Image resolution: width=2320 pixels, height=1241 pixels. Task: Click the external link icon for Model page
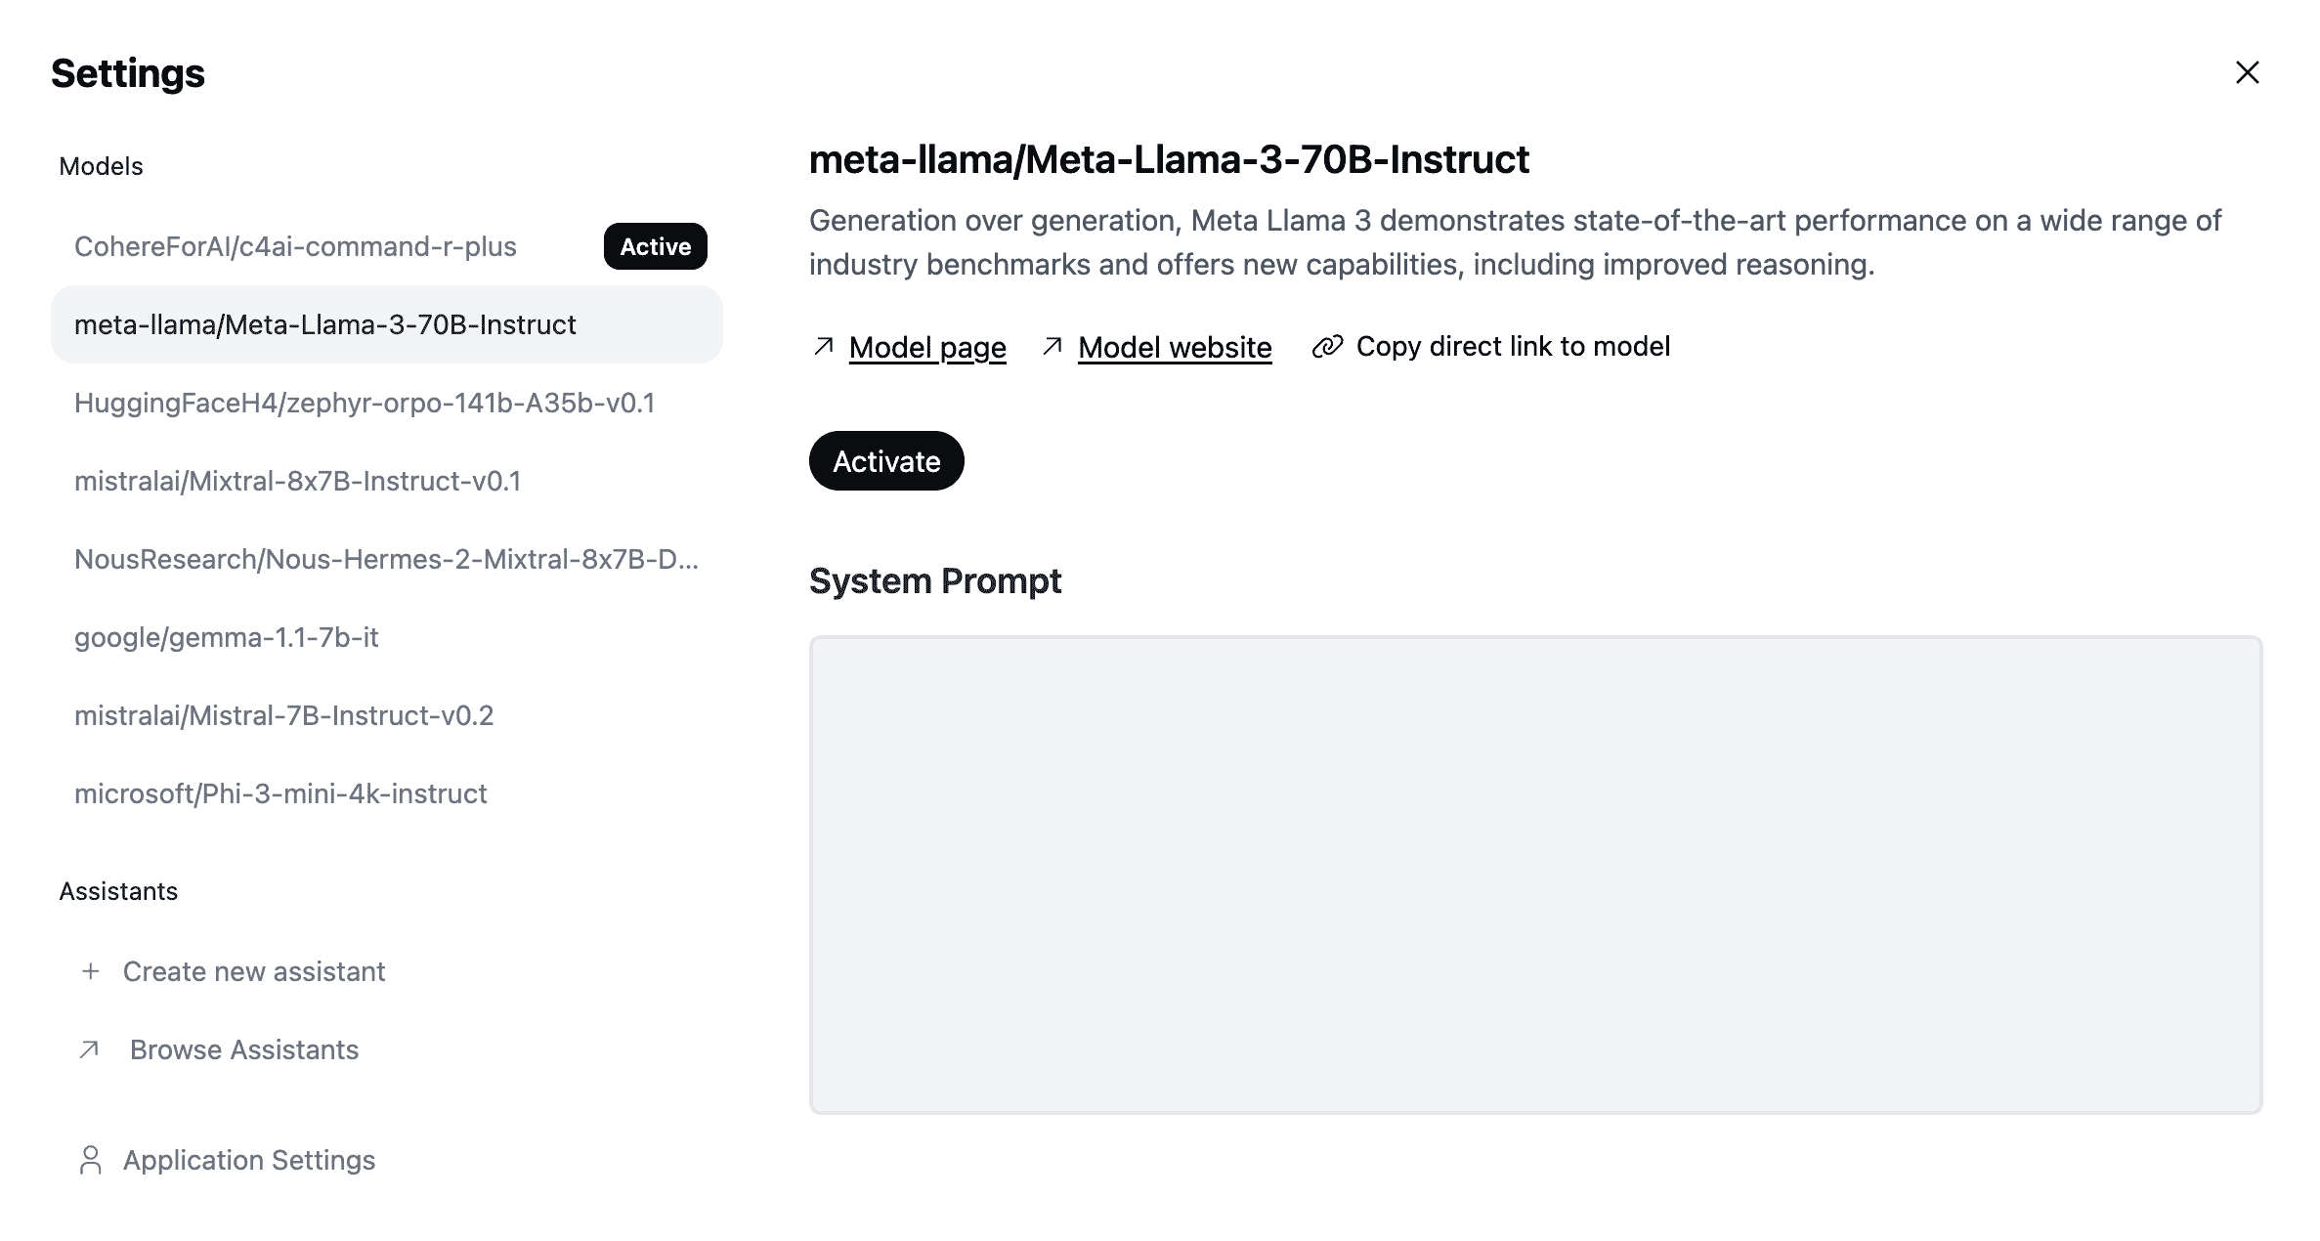(x=824, y=345)
